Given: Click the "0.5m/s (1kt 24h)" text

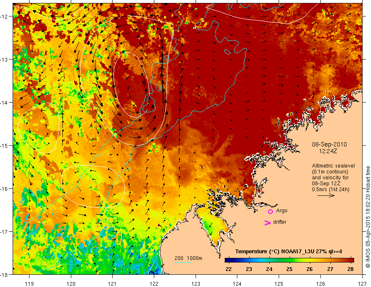Looking at the screenshot, I should tap(331, 190).
